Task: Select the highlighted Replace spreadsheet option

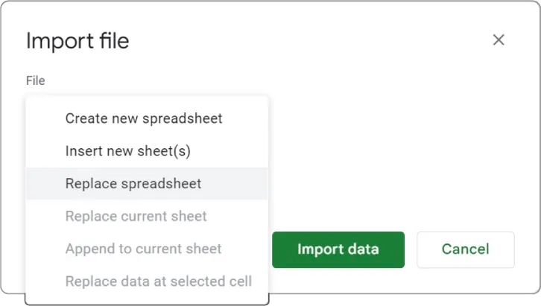Action: [x=133, y=184]
